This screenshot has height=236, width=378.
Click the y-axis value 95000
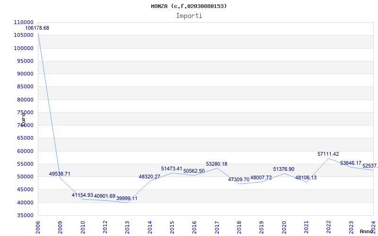tap(25, 61)
